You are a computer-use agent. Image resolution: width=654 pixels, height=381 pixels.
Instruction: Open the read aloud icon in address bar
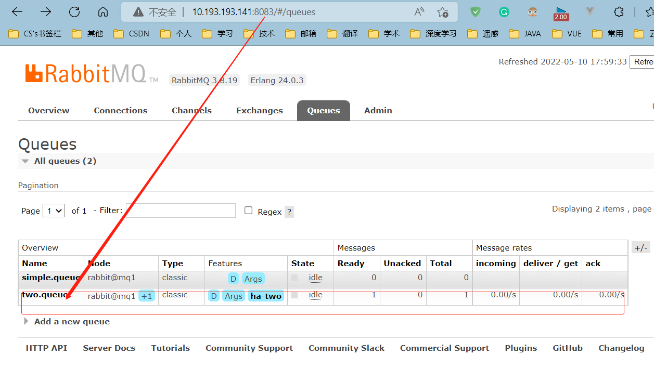coord(419,12)
